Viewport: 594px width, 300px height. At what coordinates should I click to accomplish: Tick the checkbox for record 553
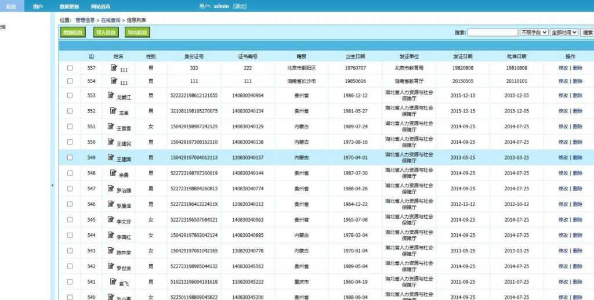(x=70, y=95)
